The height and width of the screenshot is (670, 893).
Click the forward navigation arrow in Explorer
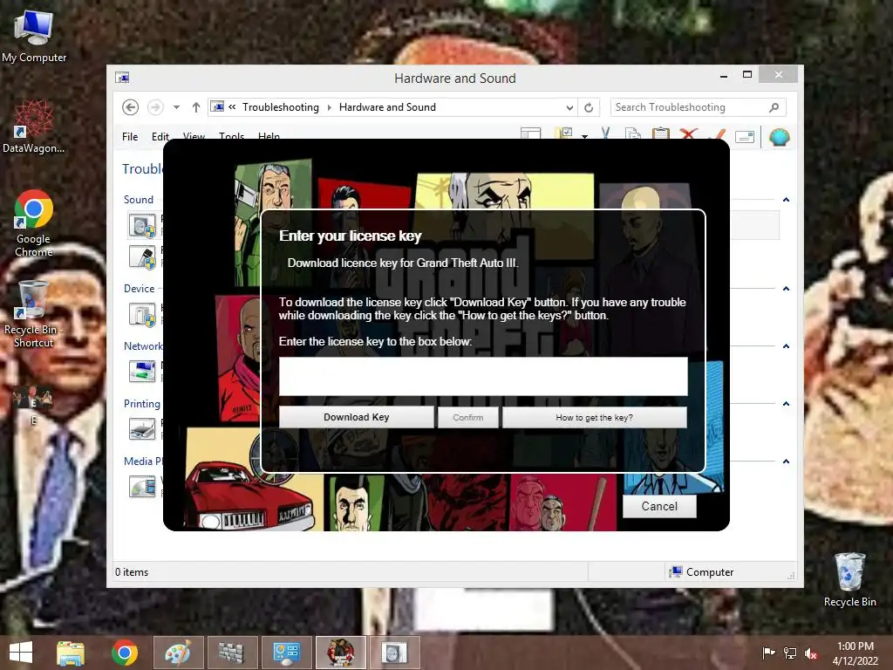(x=155, y=107)
